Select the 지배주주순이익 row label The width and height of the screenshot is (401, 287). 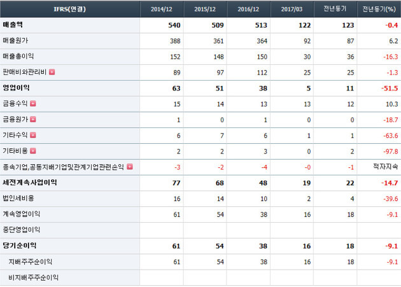coord(30,262)
